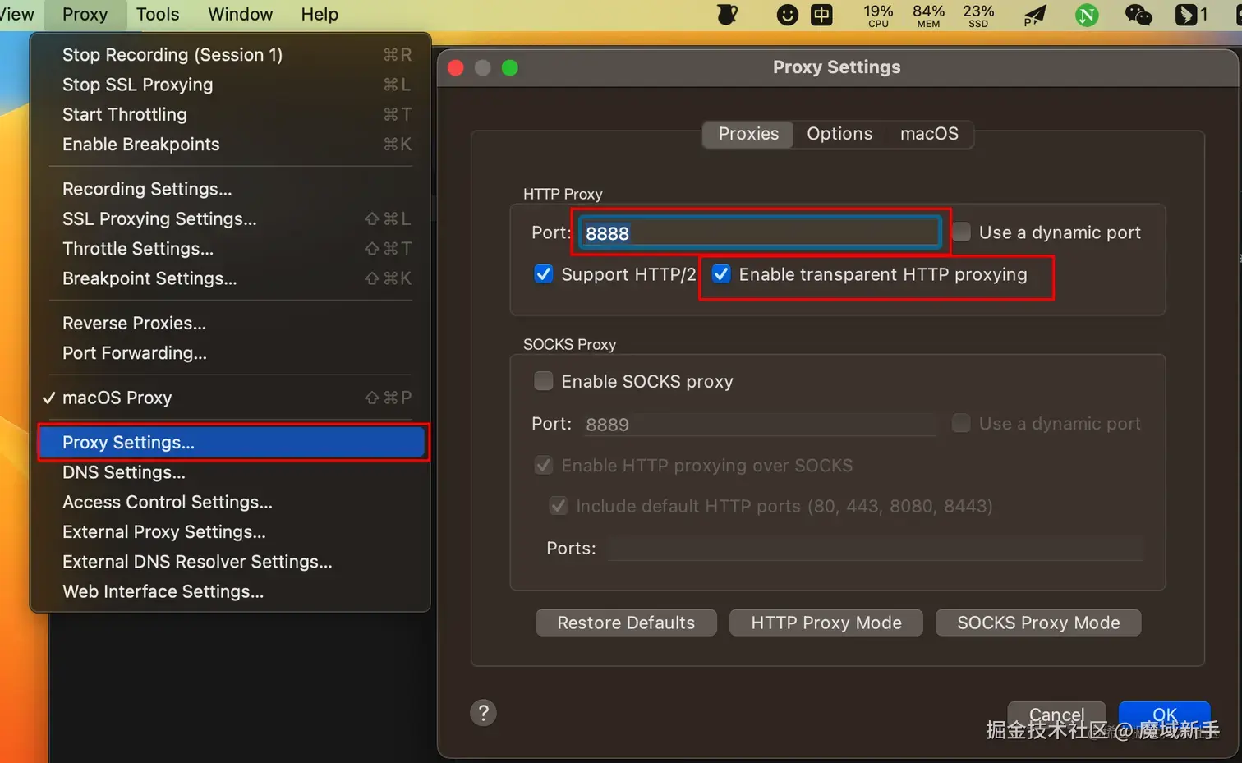
Task: Open Breakpoint Settings... entry
Action: [x=231, y=278]
